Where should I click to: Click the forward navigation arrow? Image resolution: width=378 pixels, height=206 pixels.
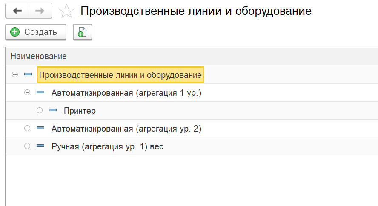40,11
